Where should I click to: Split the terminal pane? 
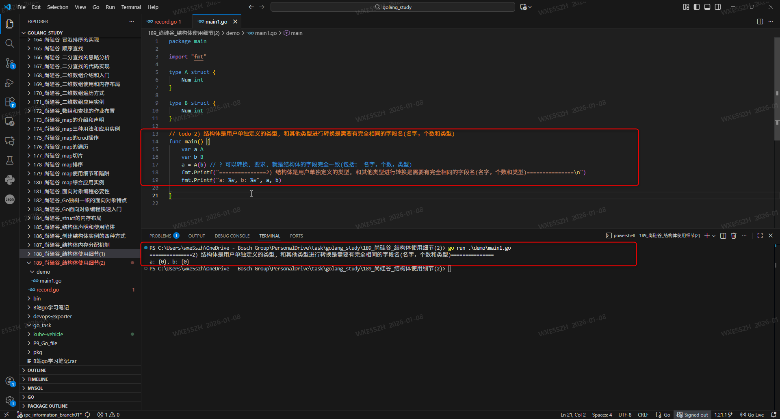(x=723, y=235)
